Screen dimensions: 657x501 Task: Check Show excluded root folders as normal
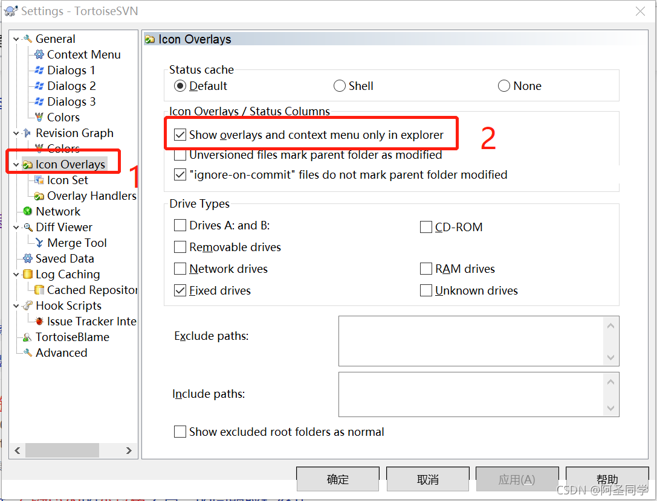click(x=180, y=432)
